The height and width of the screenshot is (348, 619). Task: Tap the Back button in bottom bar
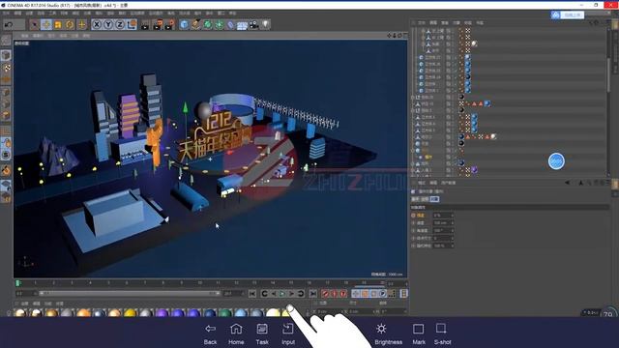click(211, 333)
